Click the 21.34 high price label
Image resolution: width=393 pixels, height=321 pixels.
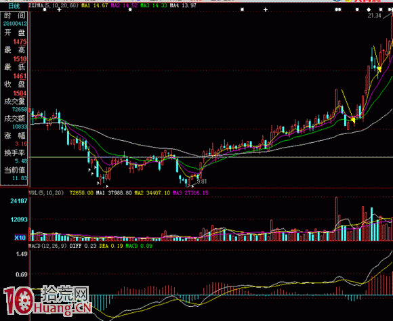375,16
